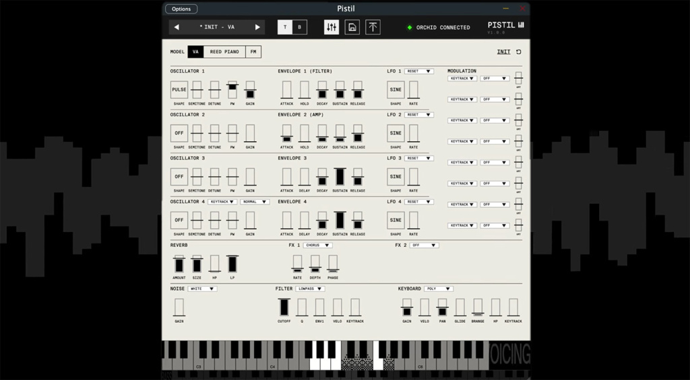Click the save preset floppy disk icon
690x380 pixels.
(352, 27)
